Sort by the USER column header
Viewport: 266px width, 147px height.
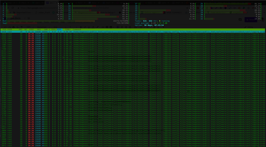pos(10,29)
